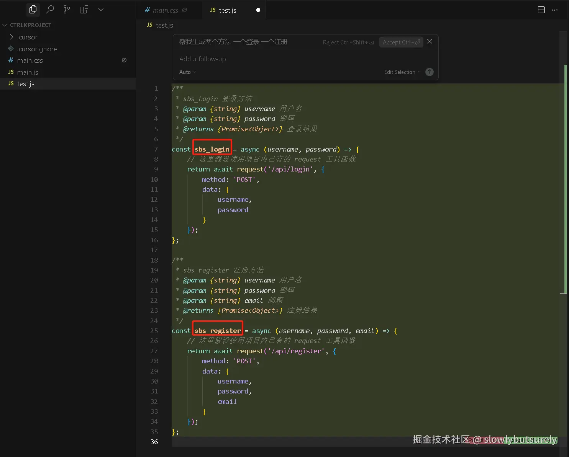Viewport: 569px width, 457px height.
Task: Accept the generated code changes
Action: (x=401, y=42)
